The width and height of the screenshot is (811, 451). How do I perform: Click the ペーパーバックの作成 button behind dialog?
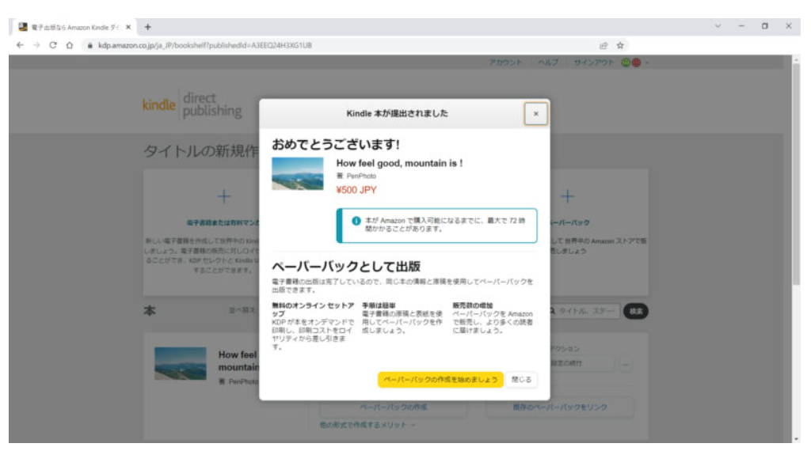[x=394, y=407]
